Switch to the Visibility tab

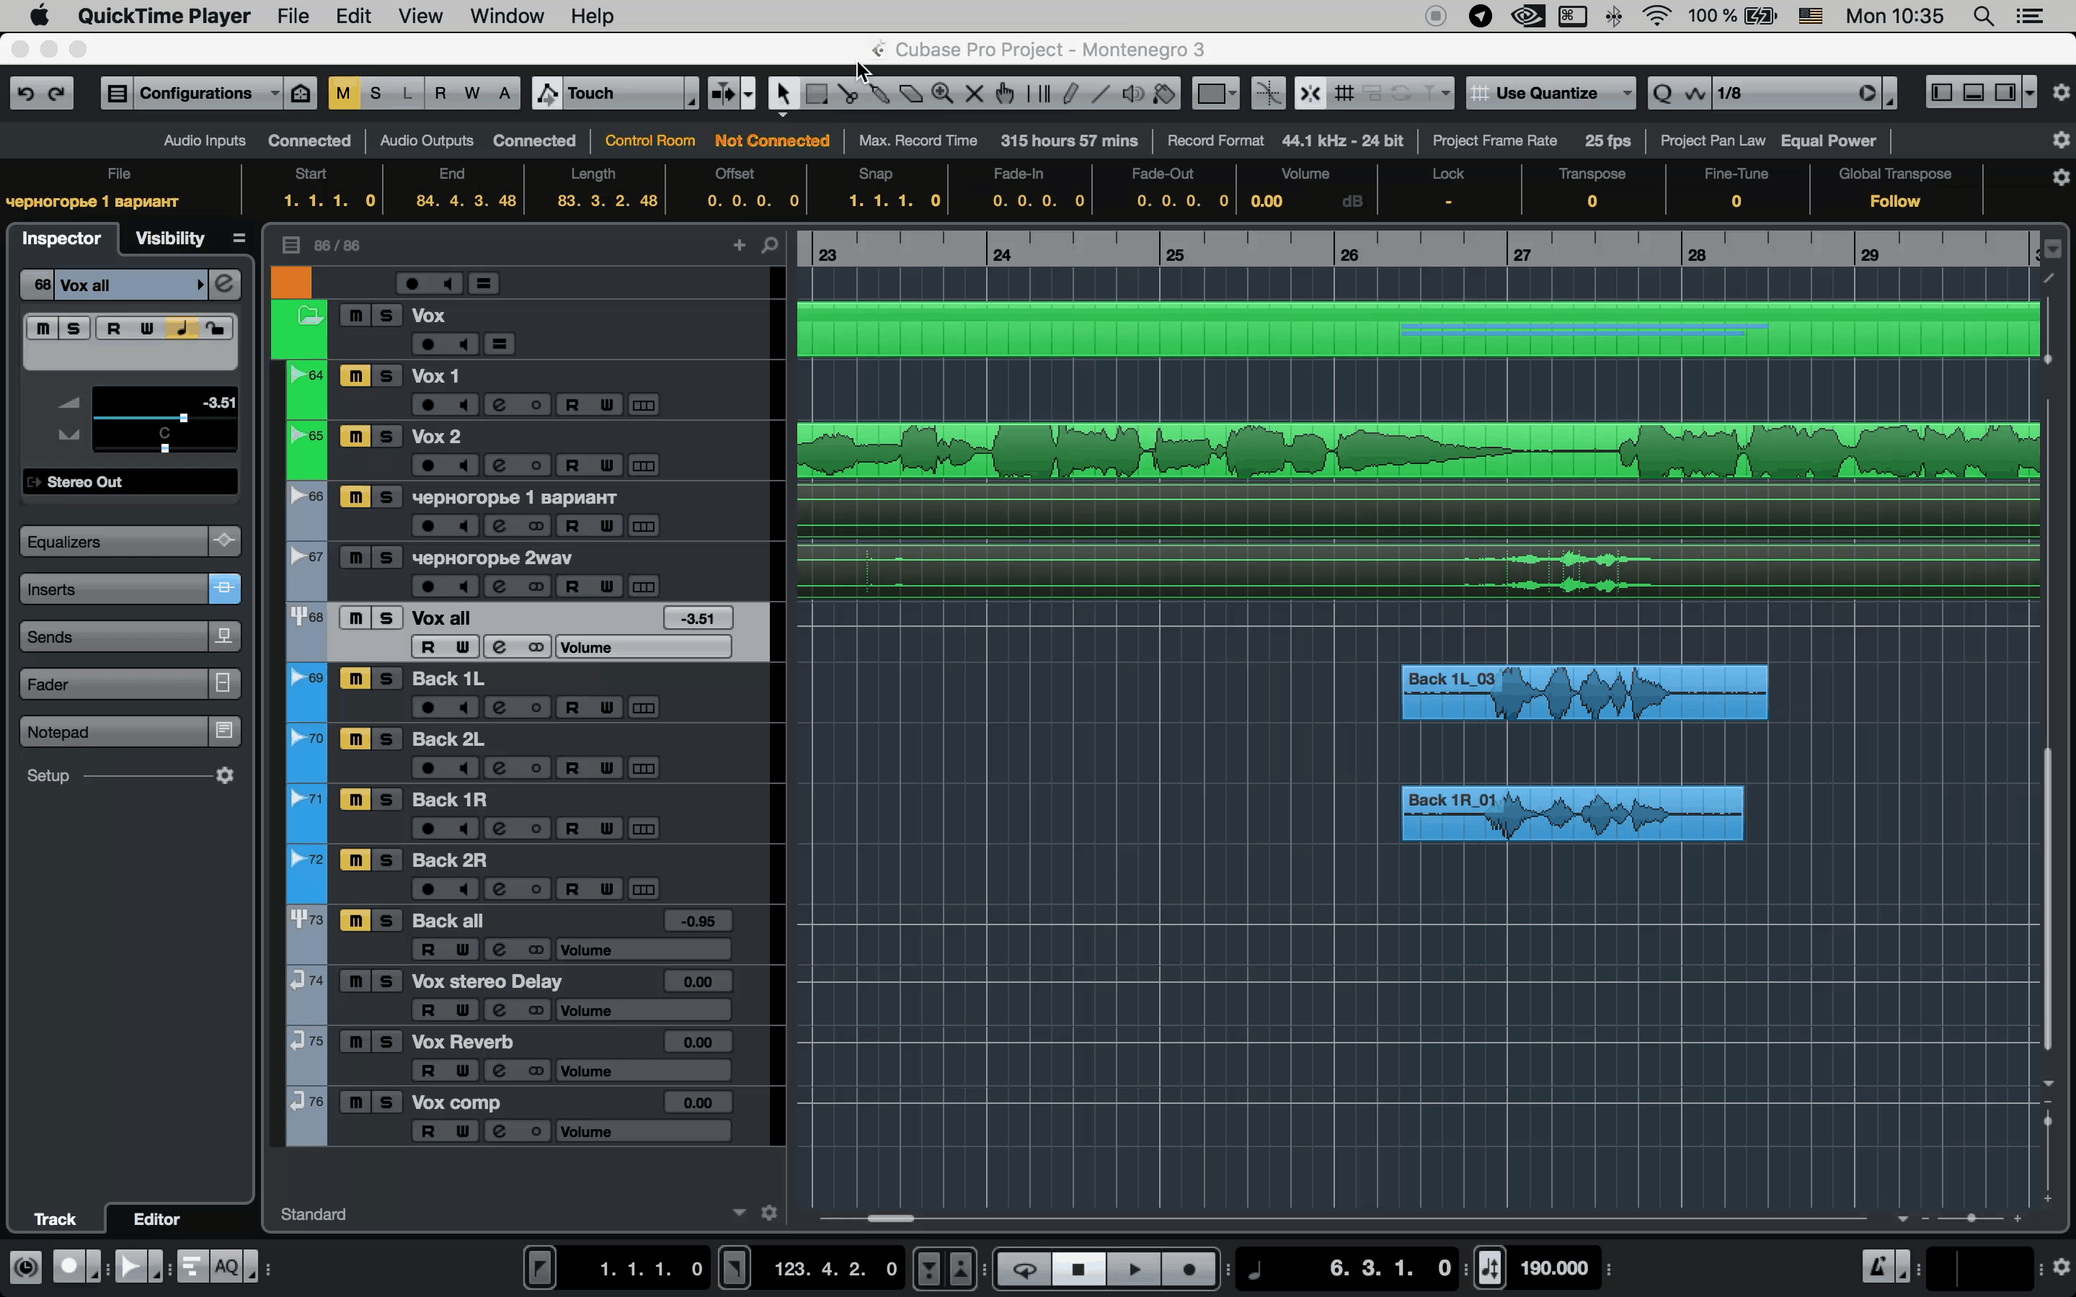[x=170, y=239]
